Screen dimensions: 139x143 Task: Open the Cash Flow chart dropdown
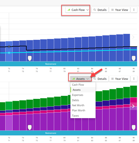click(x=78, y=10)
